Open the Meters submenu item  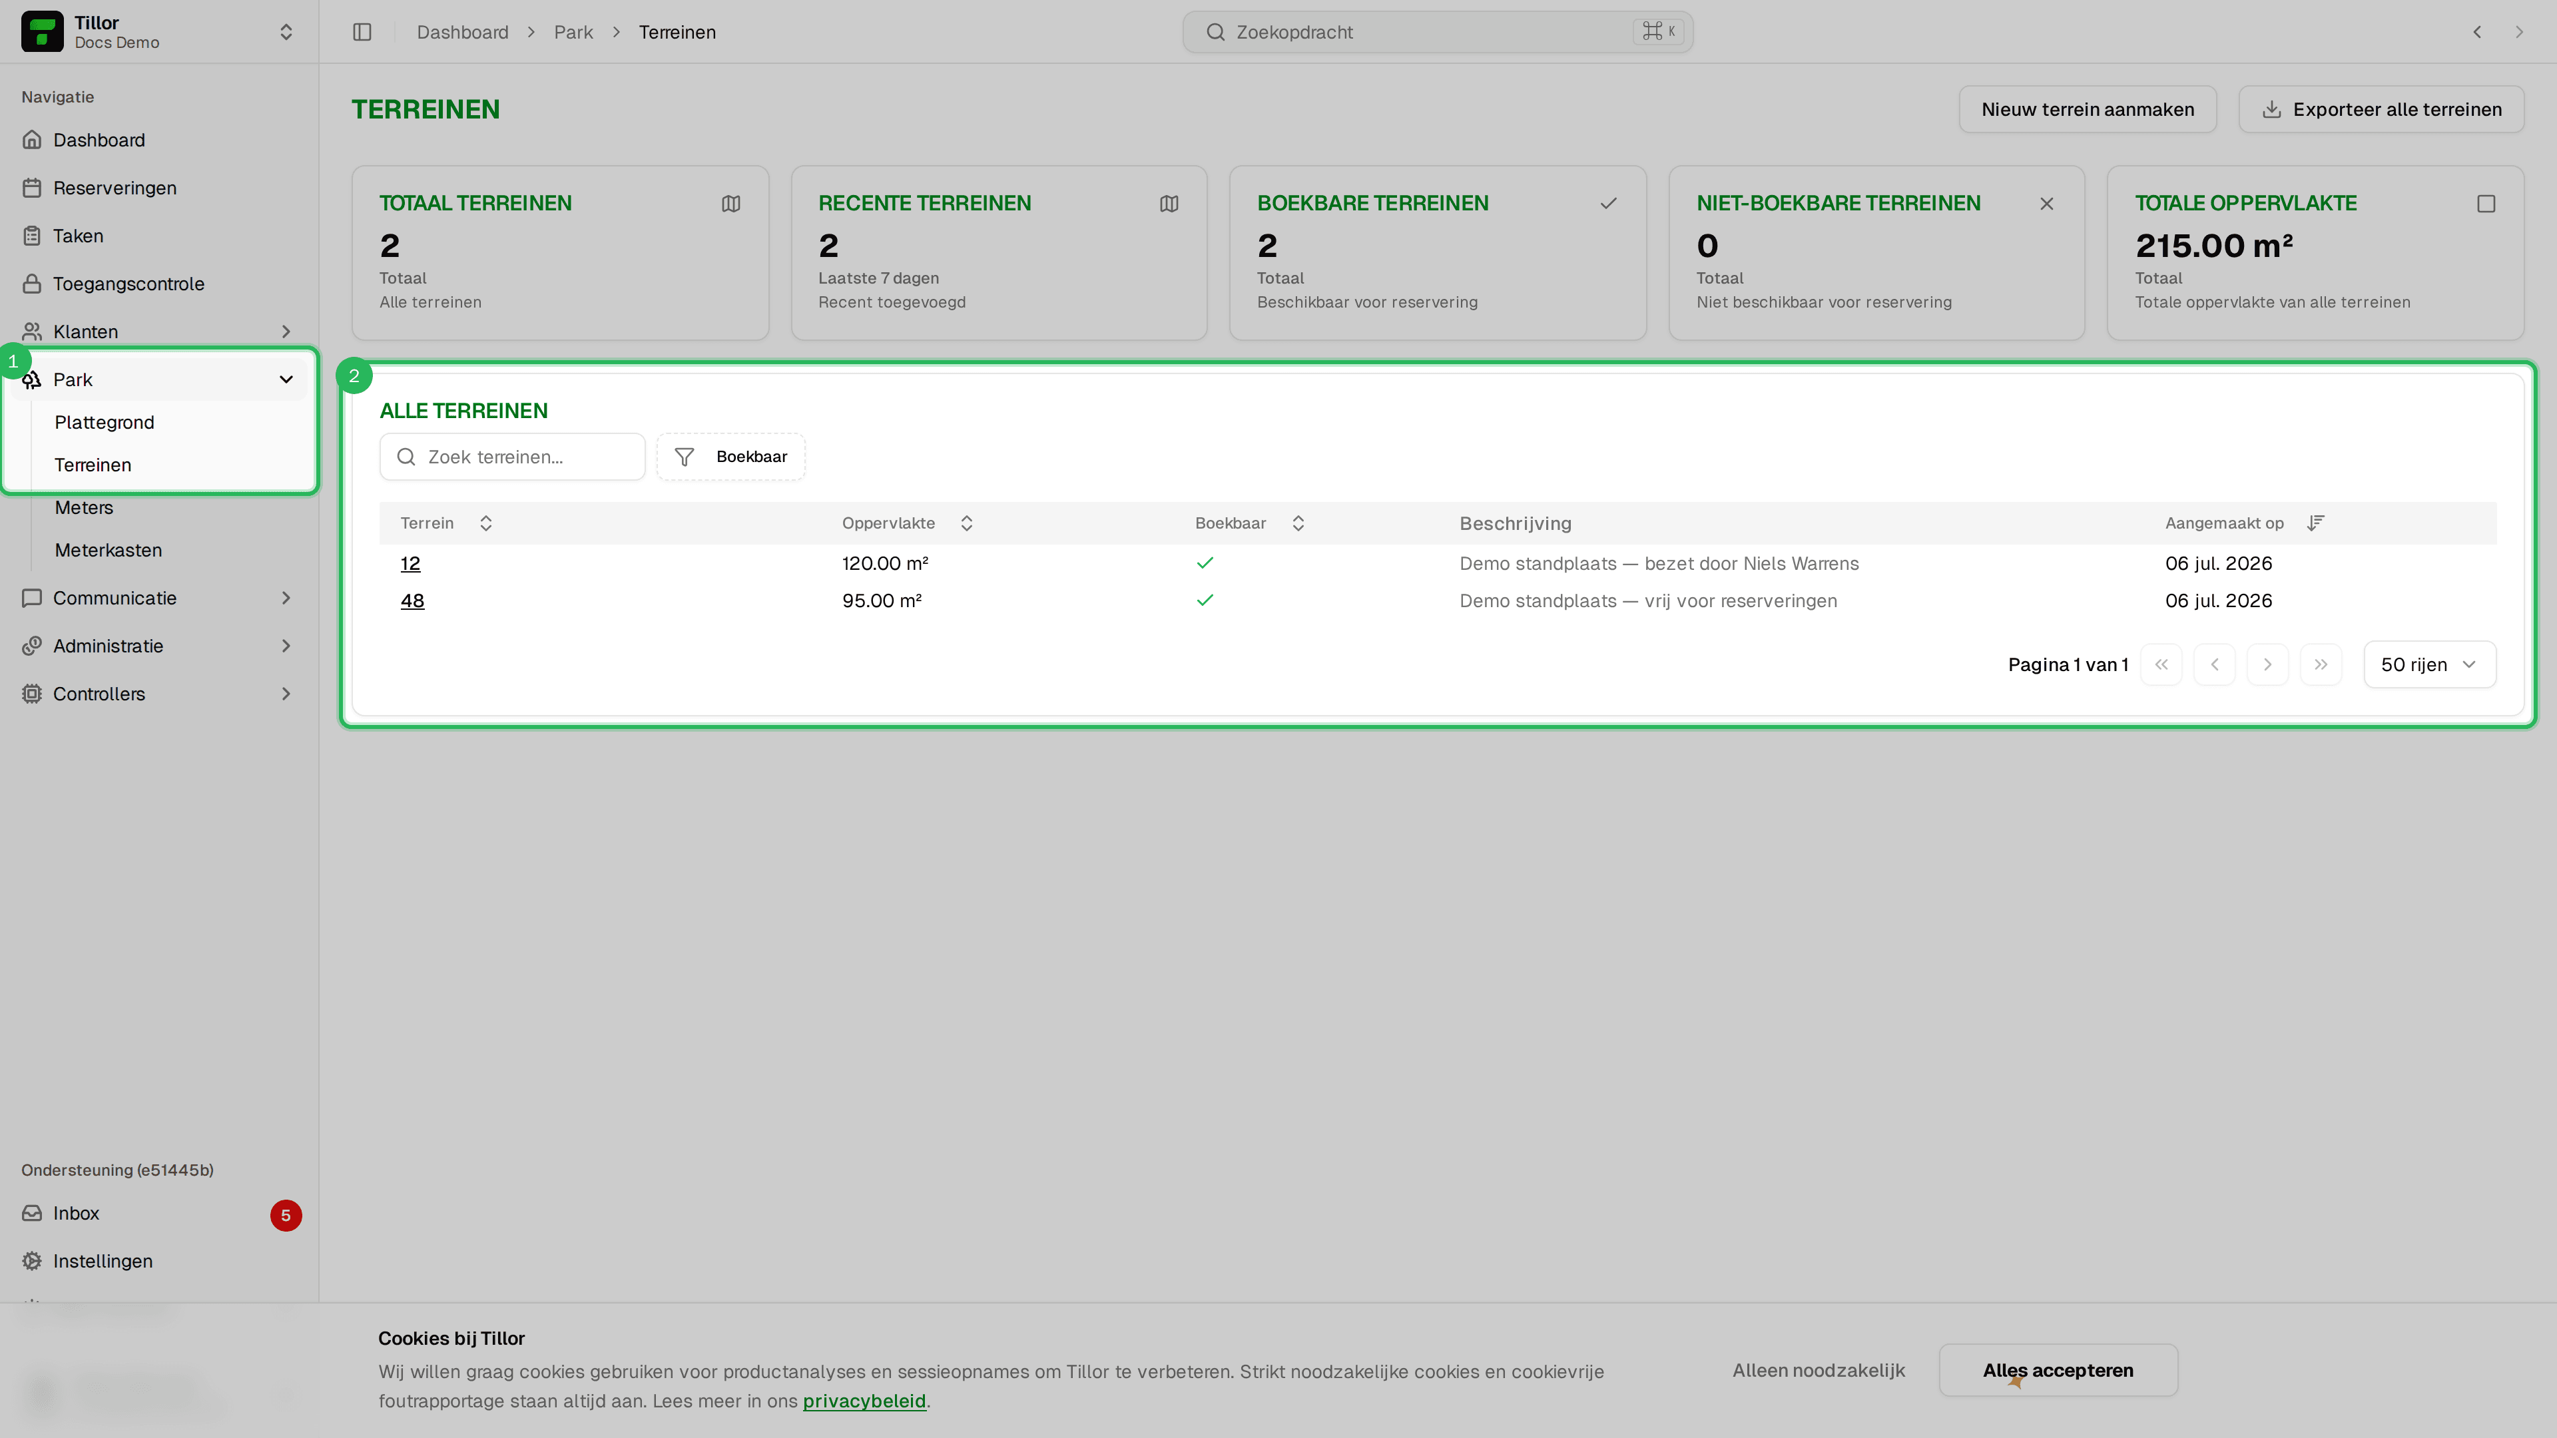click(85, 507)
